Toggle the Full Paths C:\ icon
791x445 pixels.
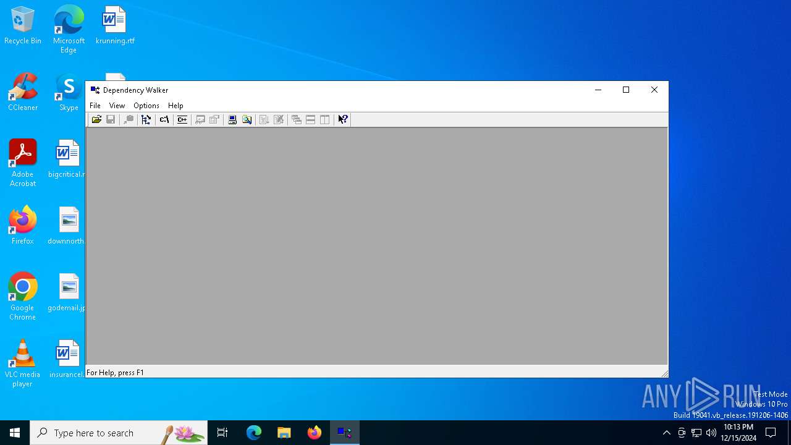[164, 119]
